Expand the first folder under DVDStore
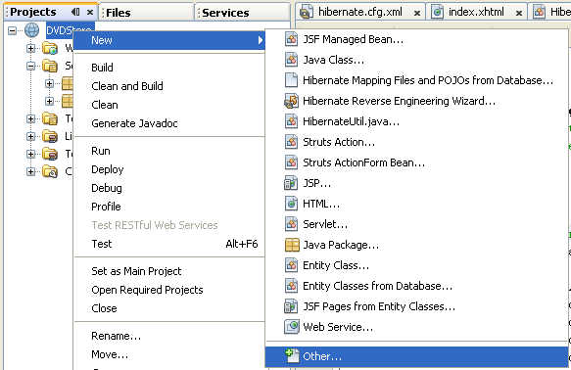Screen dimensions: 571x370 [x=31, y=48]
